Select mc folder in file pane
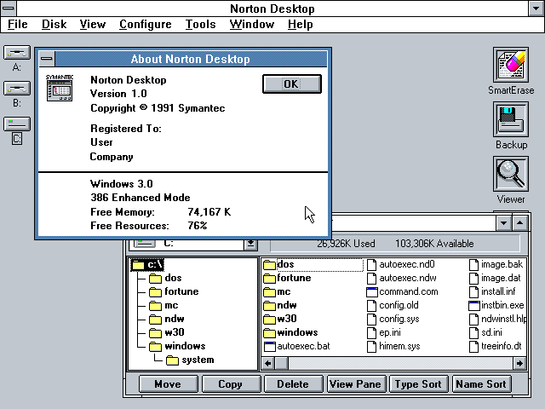 (x=277, y=291)
